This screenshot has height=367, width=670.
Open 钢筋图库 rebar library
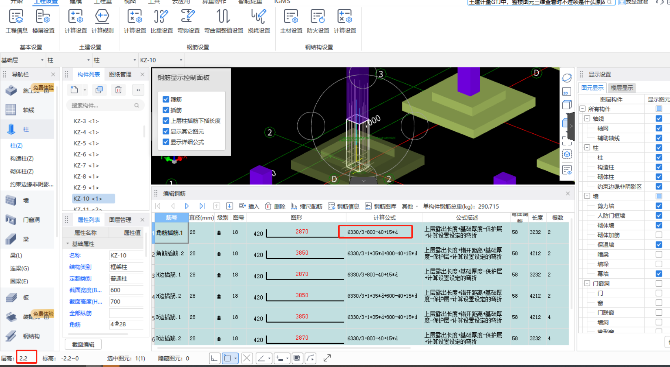click(x=381, y=206)
